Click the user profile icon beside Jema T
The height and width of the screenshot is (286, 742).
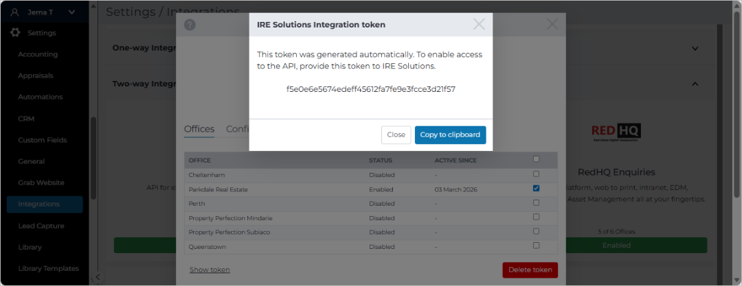tap(15, 12)
